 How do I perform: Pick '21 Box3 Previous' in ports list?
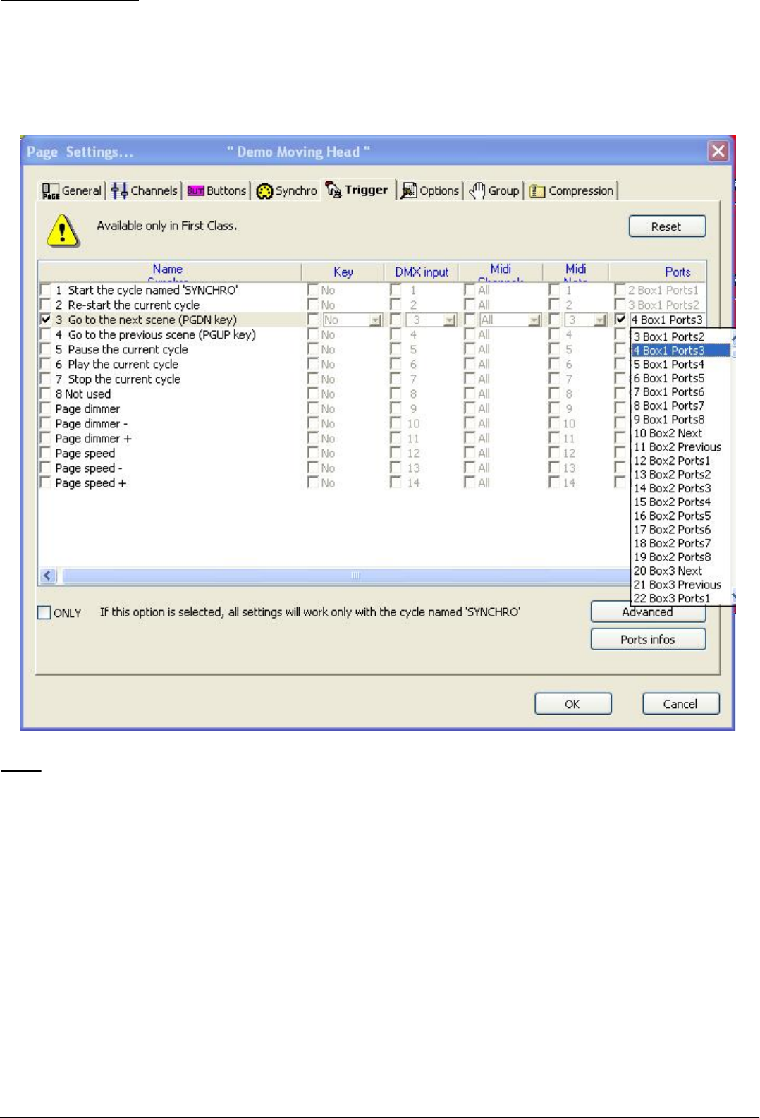coord(681,584)
